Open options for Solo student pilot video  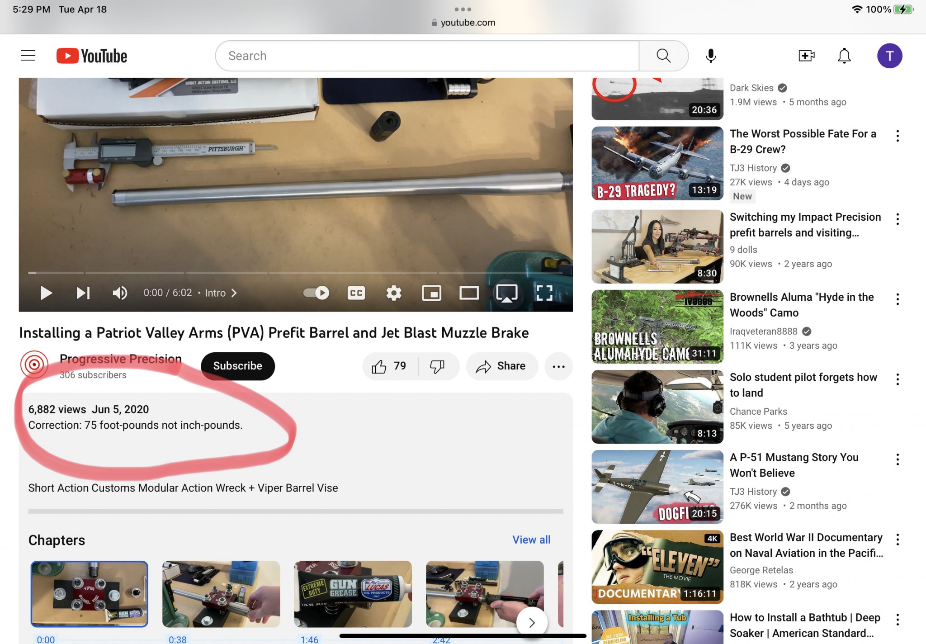coord(898,379)
